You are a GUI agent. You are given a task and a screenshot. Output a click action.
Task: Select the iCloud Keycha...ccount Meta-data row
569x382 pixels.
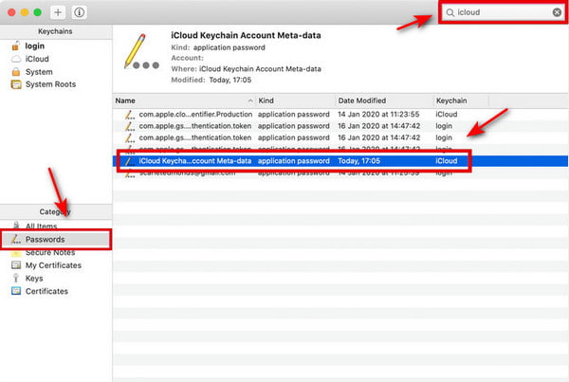tap(340, 161)
